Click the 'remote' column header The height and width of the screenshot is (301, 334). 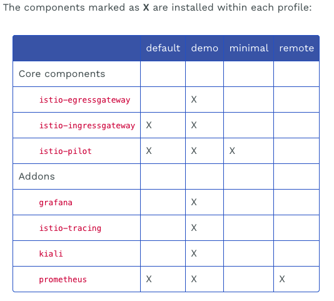296,48
